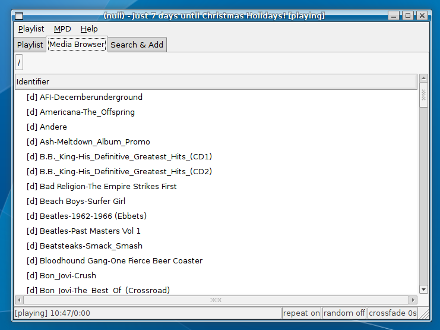
Task: Click the 'crossfade 0s' status field
Action: [392, 313]
